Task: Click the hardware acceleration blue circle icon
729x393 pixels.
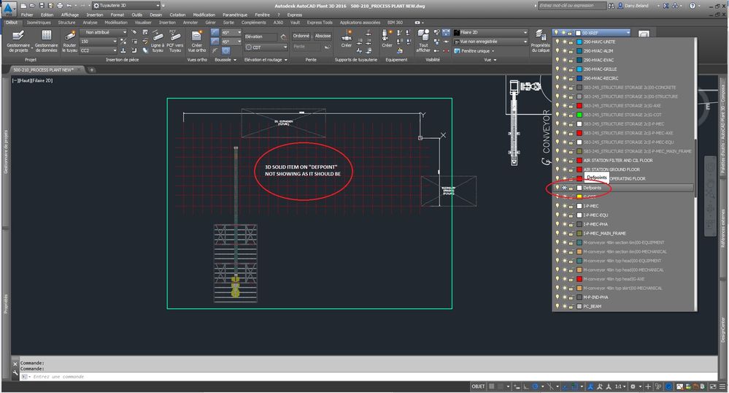Action: [x=668, y=386]
